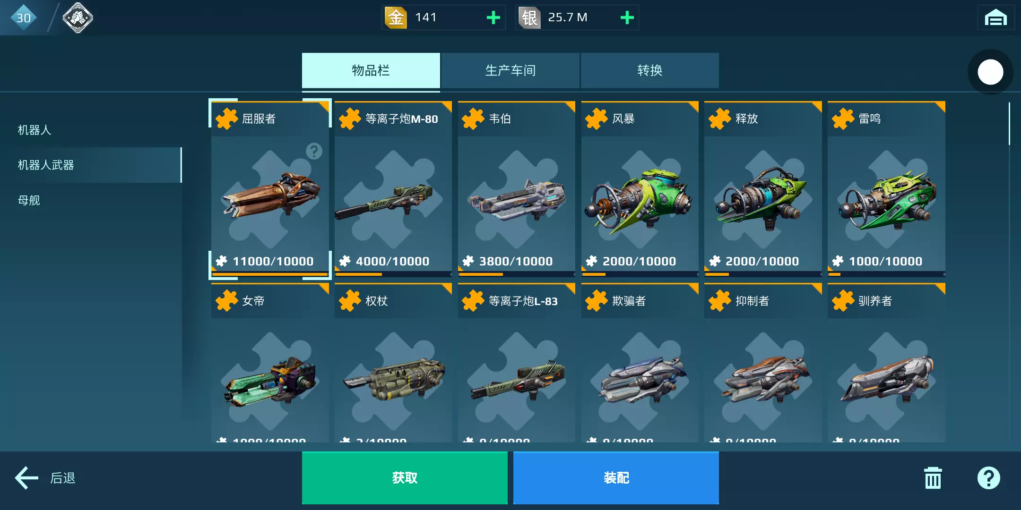The width and height of the screenshot is (1021, 510).
Task: Open the clan handshake badge icon
Action: (78, 18)
